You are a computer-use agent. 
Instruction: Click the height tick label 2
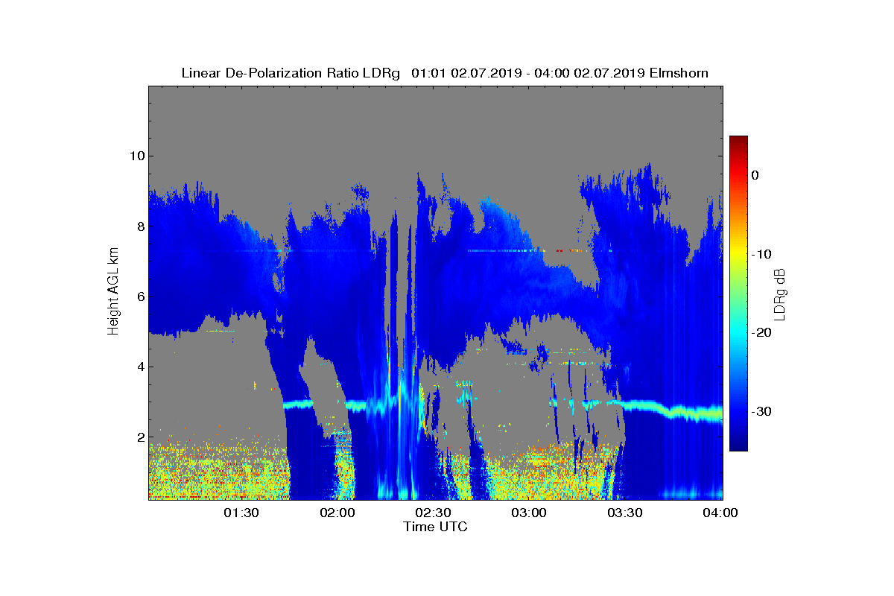[x=139, y=437]
